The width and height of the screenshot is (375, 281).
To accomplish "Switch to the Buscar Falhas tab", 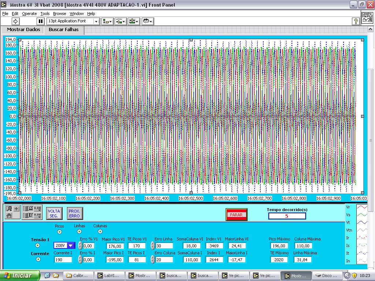I will click(64, 30).
